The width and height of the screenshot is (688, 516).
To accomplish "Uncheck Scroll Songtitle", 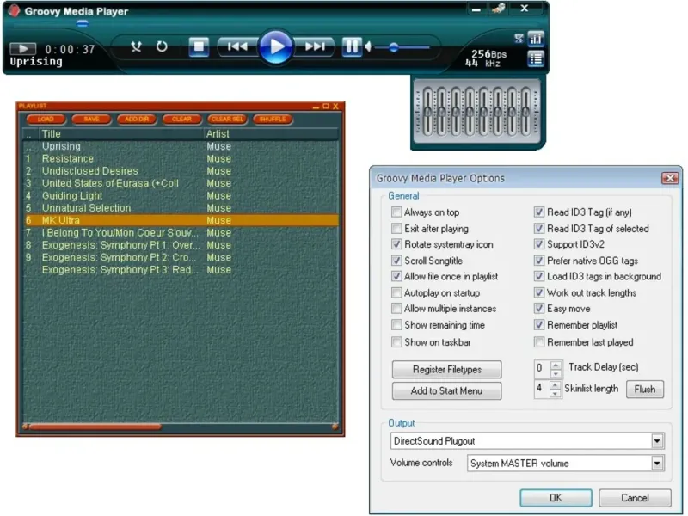I will click(396, 261).
